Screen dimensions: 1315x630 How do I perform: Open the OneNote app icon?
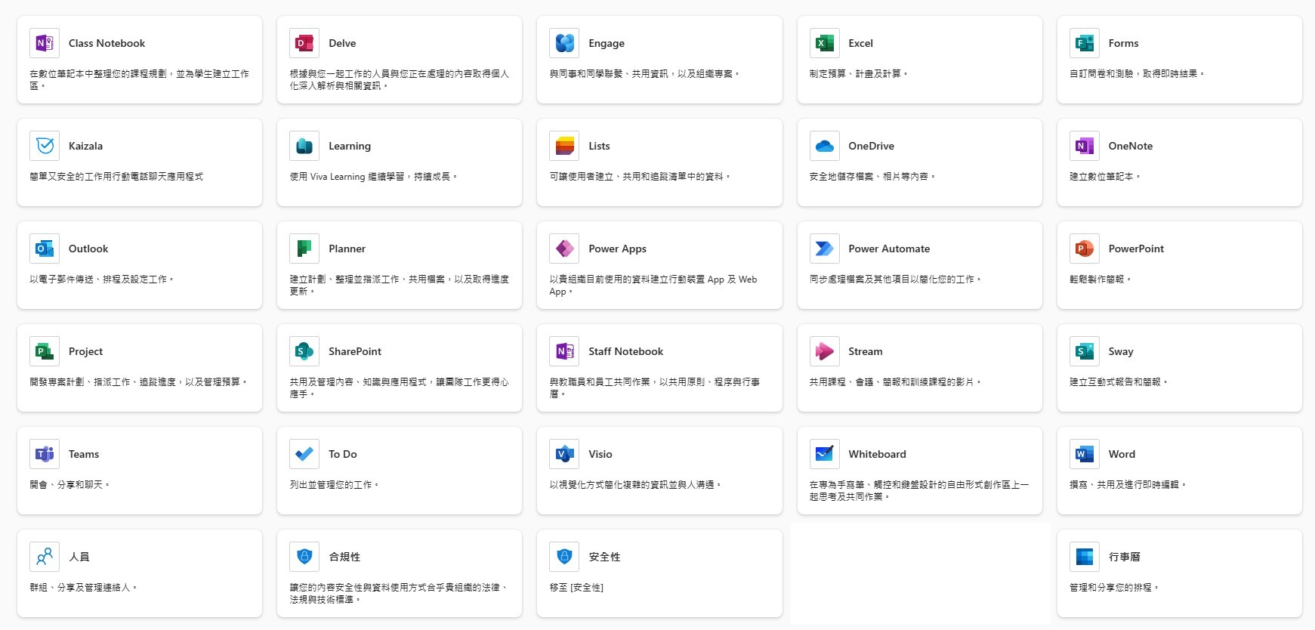[x=1085, y=146]
